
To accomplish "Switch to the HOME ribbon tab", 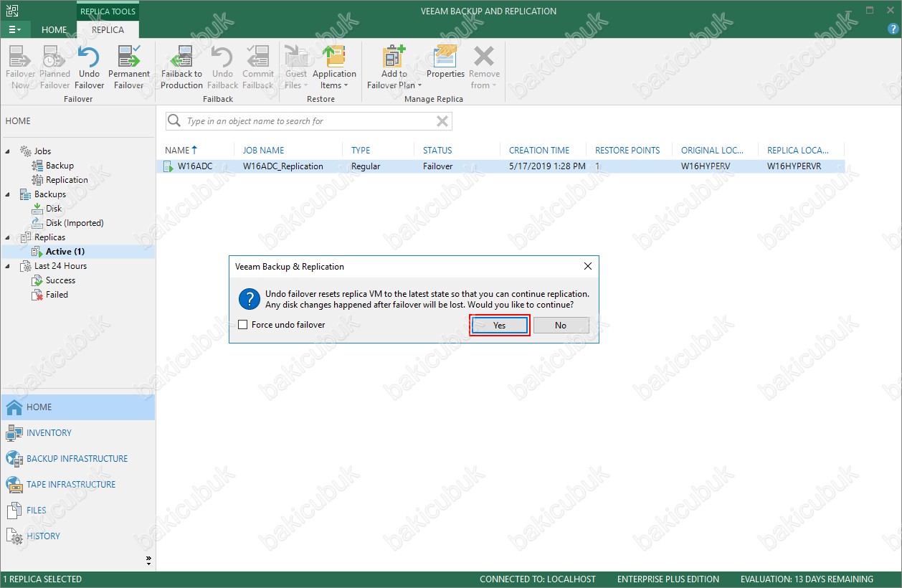I will 54,30.
